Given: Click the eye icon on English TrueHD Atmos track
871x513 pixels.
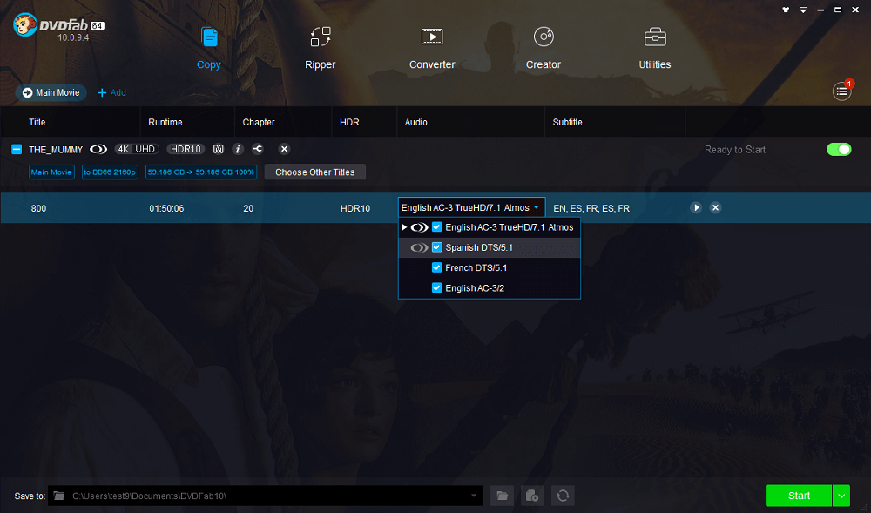Looking at the screenshot, I should [420, 227].
